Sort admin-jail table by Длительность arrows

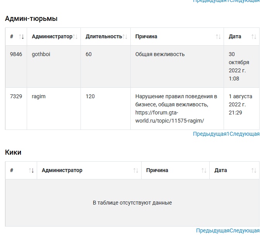(125, 37)
